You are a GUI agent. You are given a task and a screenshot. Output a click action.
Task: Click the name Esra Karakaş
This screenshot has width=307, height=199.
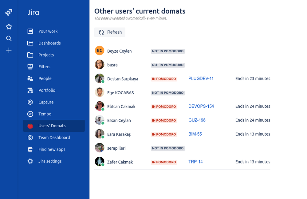pyautogui.click(x=119, y=134)
